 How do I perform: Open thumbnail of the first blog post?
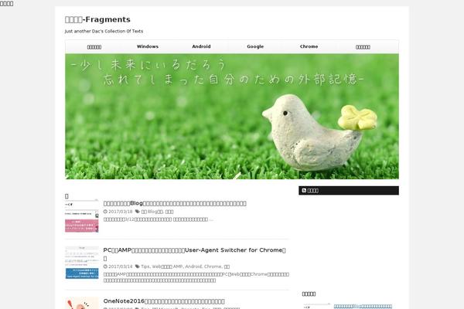click(81, 216)
